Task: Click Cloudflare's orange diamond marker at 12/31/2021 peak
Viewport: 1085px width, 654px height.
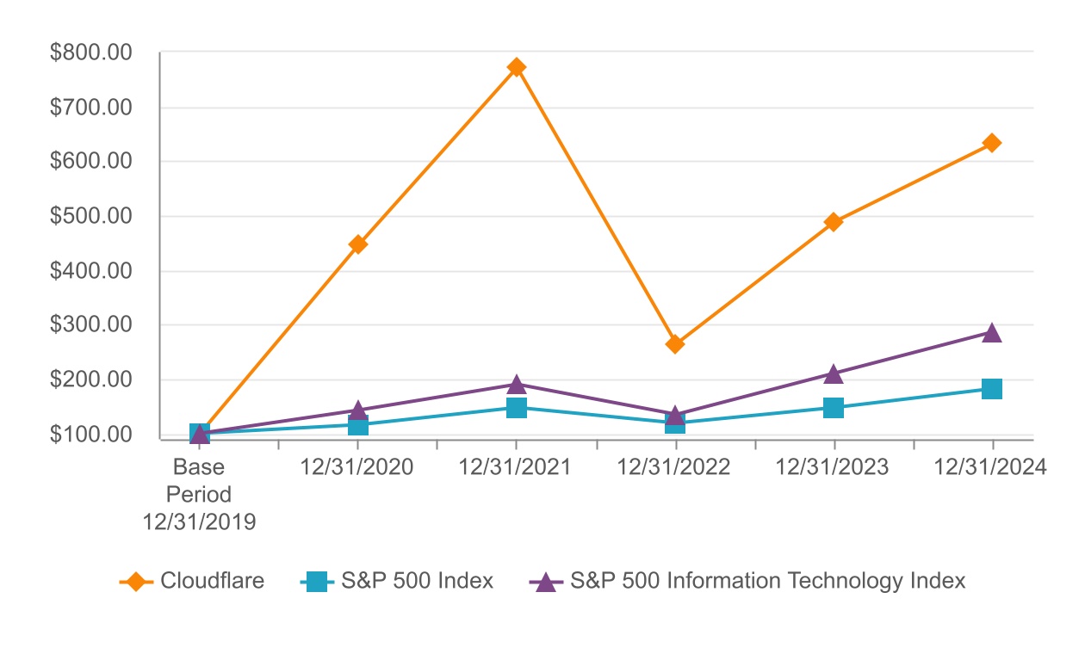Action: click(517, 67)
